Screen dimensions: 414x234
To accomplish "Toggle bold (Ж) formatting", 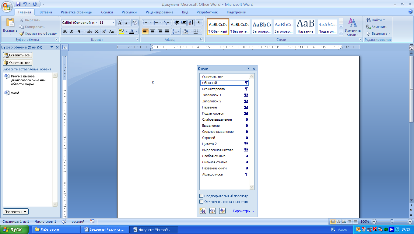I will click(65, 31).
